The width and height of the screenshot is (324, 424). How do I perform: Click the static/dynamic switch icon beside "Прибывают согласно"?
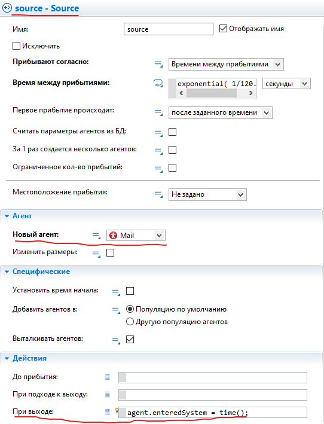pyautogui.click(x=158, y=64)
